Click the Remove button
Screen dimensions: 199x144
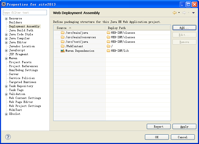click(184, 42)
